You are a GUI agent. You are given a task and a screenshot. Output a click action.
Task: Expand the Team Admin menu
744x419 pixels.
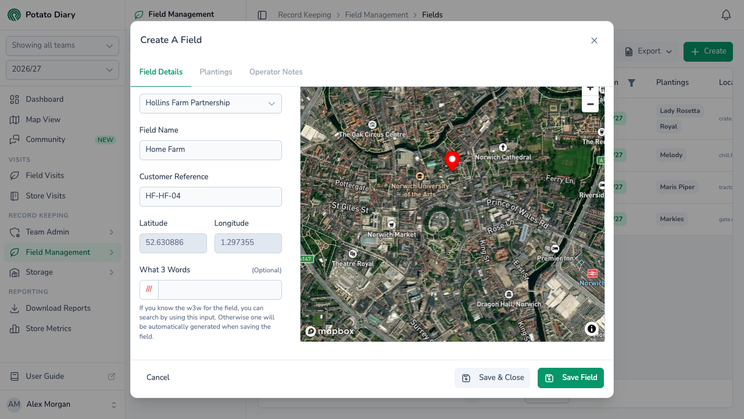(63, 232)
